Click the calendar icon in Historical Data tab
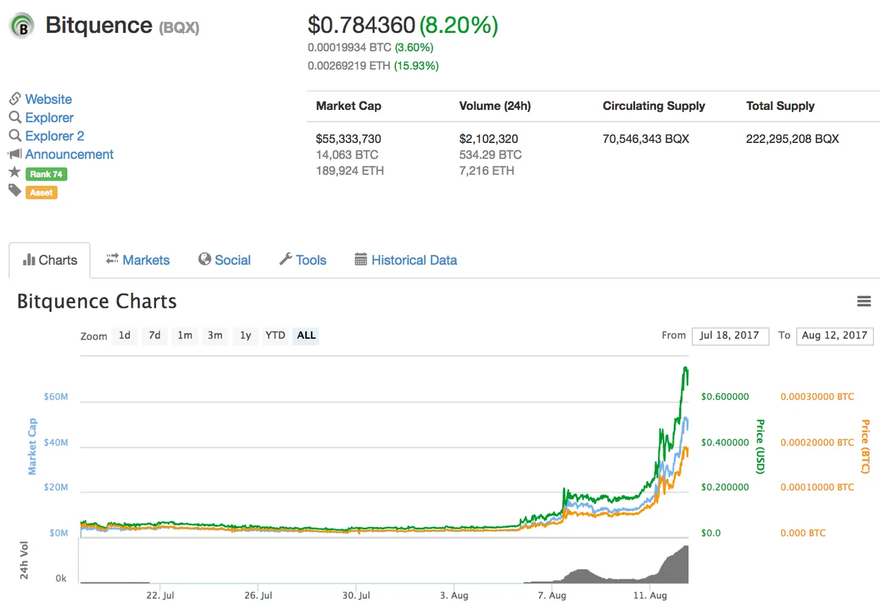The width and height of the screenshot is (880, 604). coord(361,259)
